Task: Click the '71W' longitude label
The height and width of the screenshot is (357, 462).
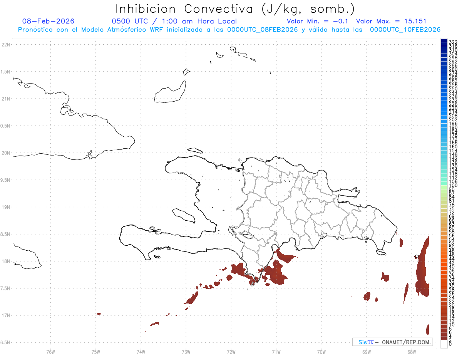Action: coord(276,352)
